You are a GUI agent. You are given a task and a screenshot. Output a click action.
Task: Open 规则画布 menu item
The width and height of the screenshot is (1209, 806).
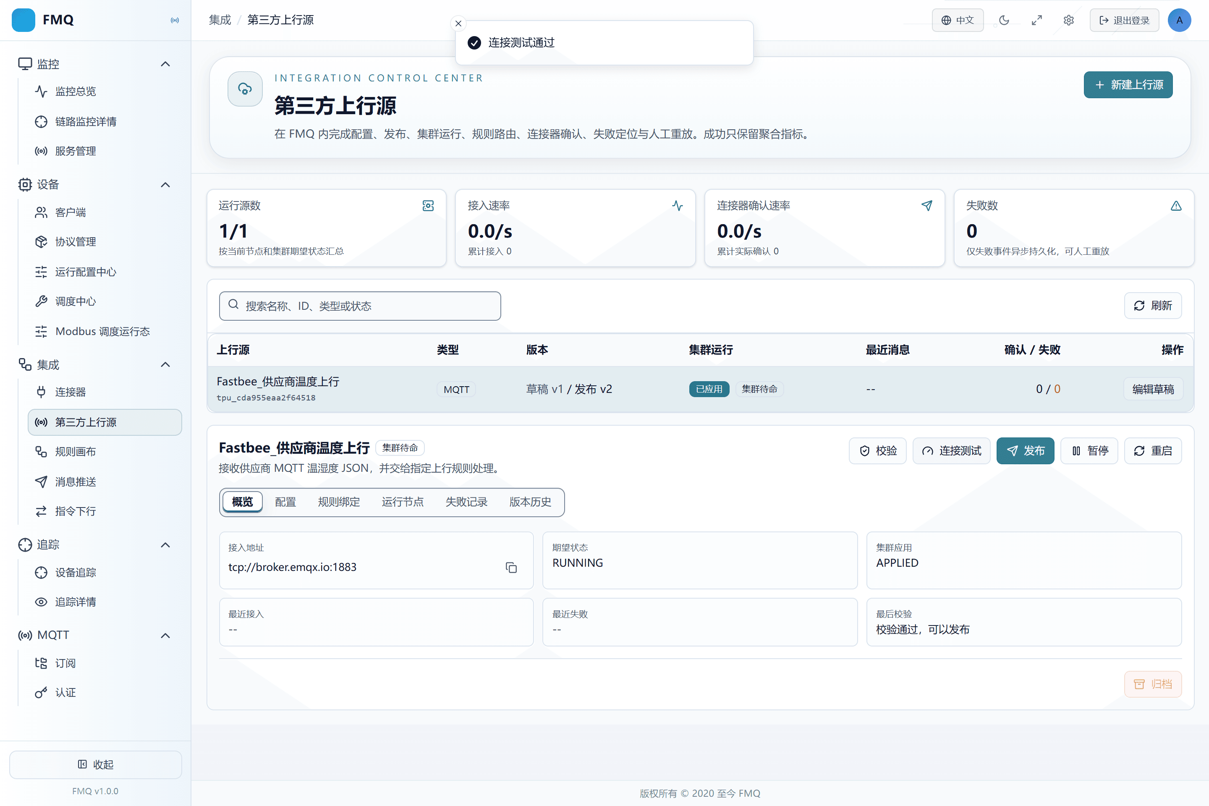105,452
